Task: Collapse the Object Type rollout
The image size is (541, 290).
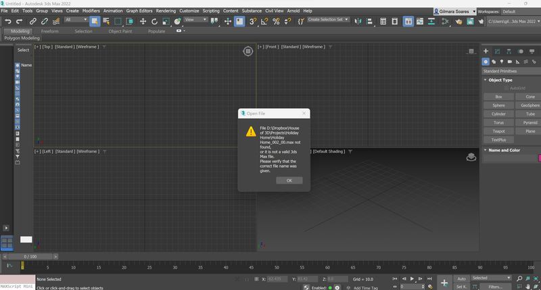Action: (x=500, y=80)
